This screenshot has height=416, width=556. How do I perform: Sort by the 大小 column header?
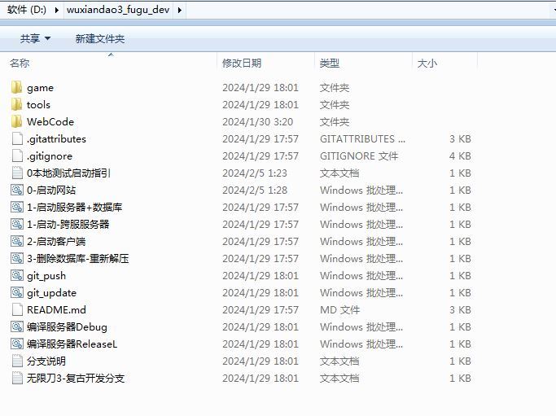(427, 63)
